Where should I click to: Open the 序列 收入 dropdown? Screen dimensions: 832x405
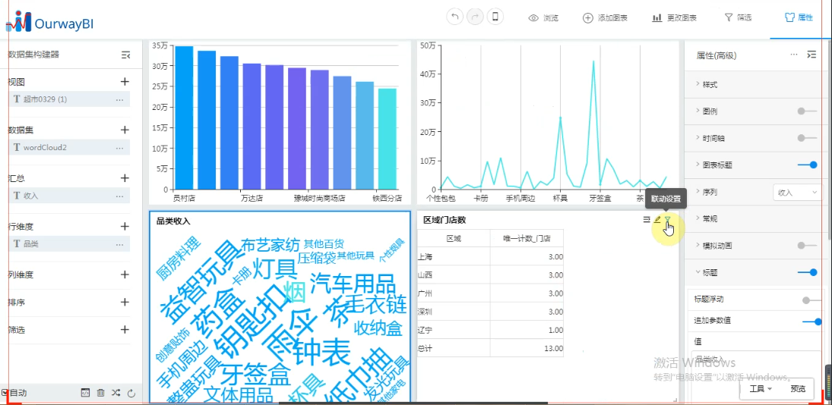coord(797,192)
